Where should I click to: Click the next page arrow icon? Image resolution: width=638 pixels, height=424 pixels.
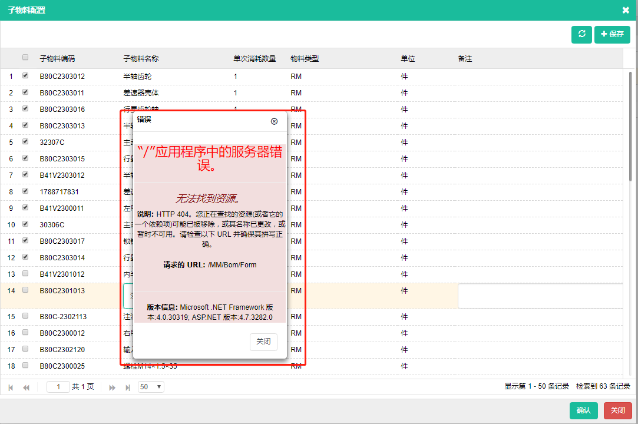click(x=112, y=387)
